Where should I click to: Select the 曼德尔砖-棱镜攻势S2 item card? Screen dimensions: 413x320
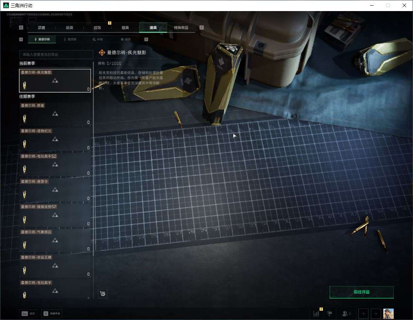point(55,215)
